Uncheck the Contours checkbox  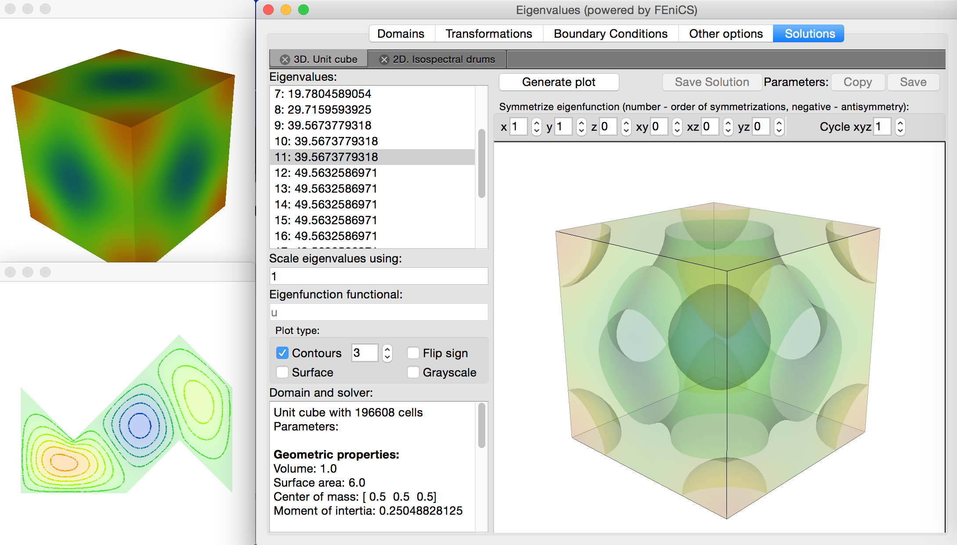282,353
